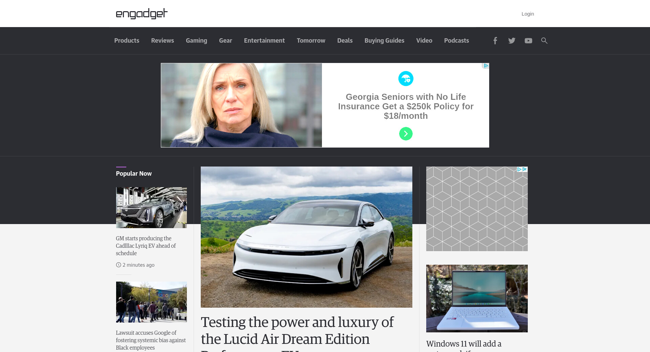Open the Video section
The height and width of the screenshot is (352, 650).
424,41
